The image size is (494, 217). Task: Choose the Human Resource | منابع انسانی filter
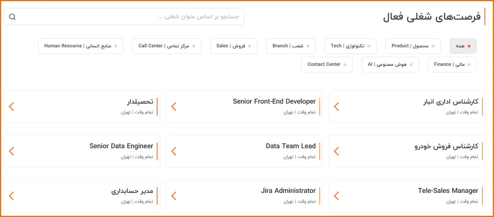coord(81,46)
